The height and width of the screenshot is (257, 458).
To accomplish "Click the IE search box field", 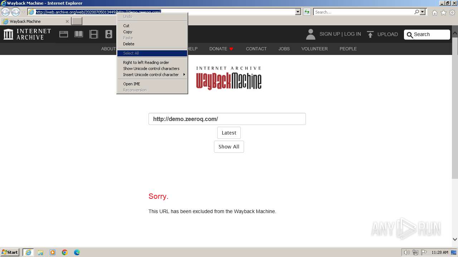I will point(363,12).
